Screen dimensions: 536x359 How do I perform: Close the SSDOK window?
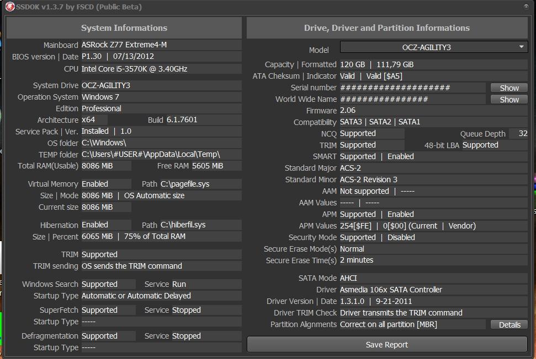[x=526, y=7]
